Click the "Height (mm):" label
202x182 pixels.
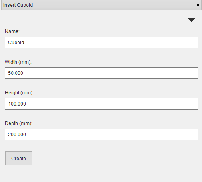pos(19,93)
